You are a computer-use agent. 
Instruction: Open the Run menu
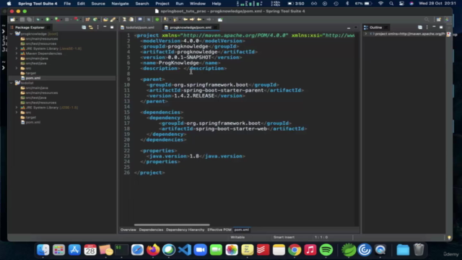click(x=180, y=4)
